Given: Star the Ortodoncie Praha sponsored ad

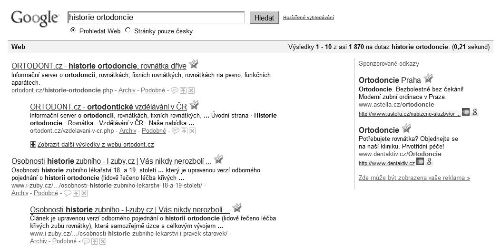Looking at the screenshot, I should (428, 78).
